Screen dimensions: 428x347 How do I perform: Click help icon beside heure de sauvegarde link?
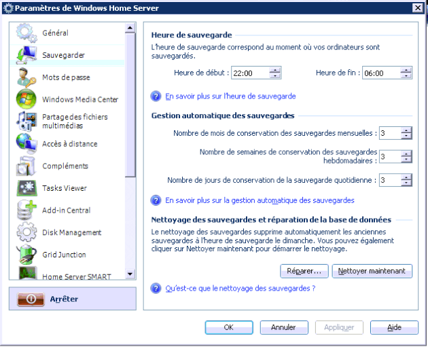tap(156, 96)
